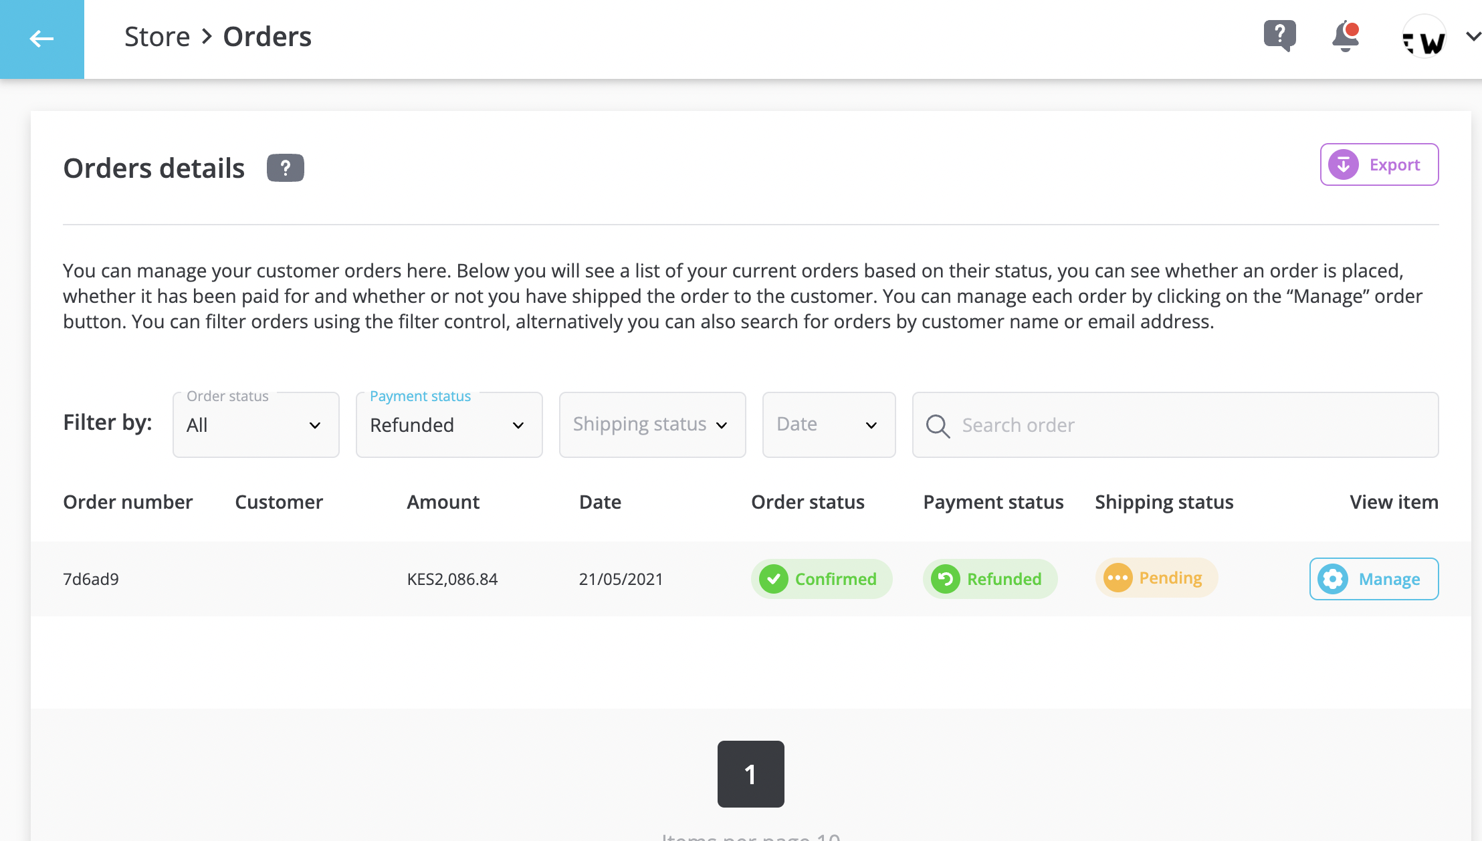Click the search magnifier icon
Viewport: 1482px width, 841px height.
point(938,426)
